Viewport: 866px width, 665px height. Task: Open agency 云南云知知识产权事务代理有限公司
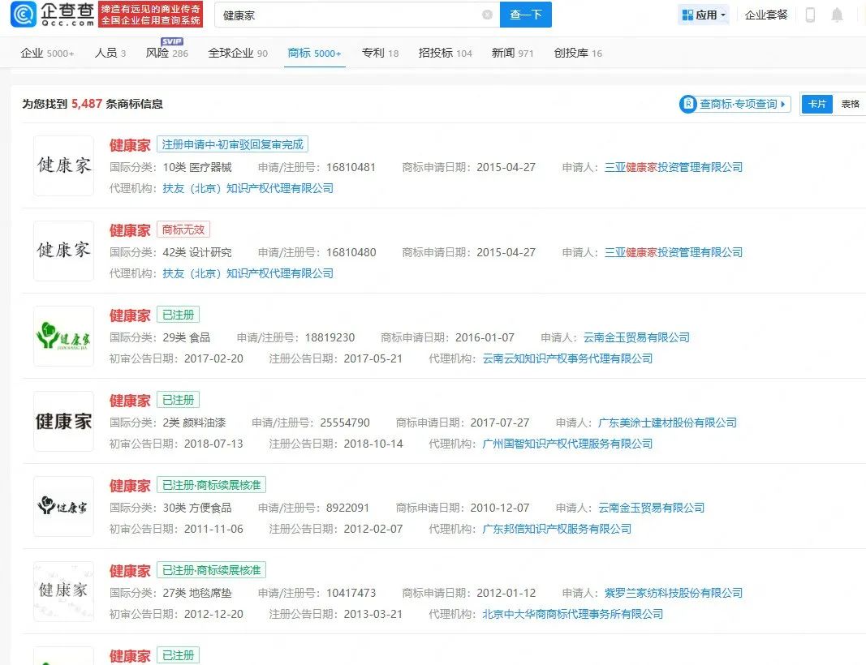click(x=567, y=358)
